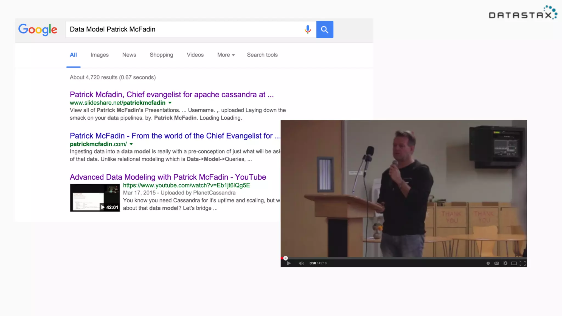This screenshot has height=316, width=562.
Task: Click the blue magnifier search button
Action: click(x=325, y=29)
